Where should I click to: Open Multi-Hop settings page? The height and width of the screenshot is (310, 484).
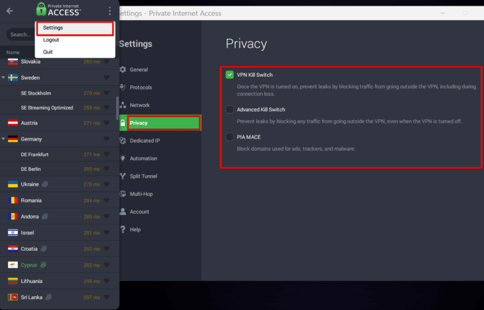coord(161,194)
